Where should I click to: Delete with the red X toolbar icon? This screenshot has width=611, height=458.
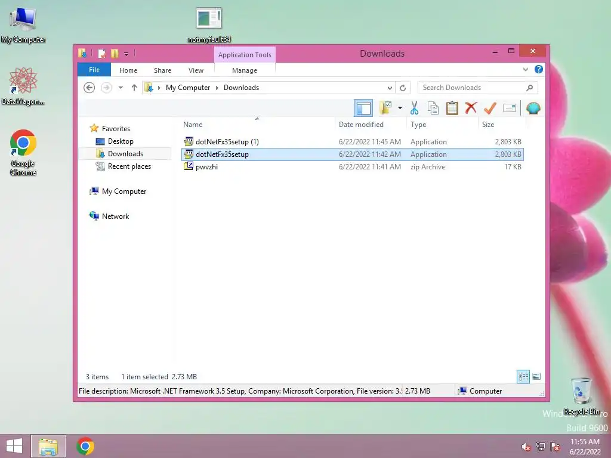[x=471, y=108]
